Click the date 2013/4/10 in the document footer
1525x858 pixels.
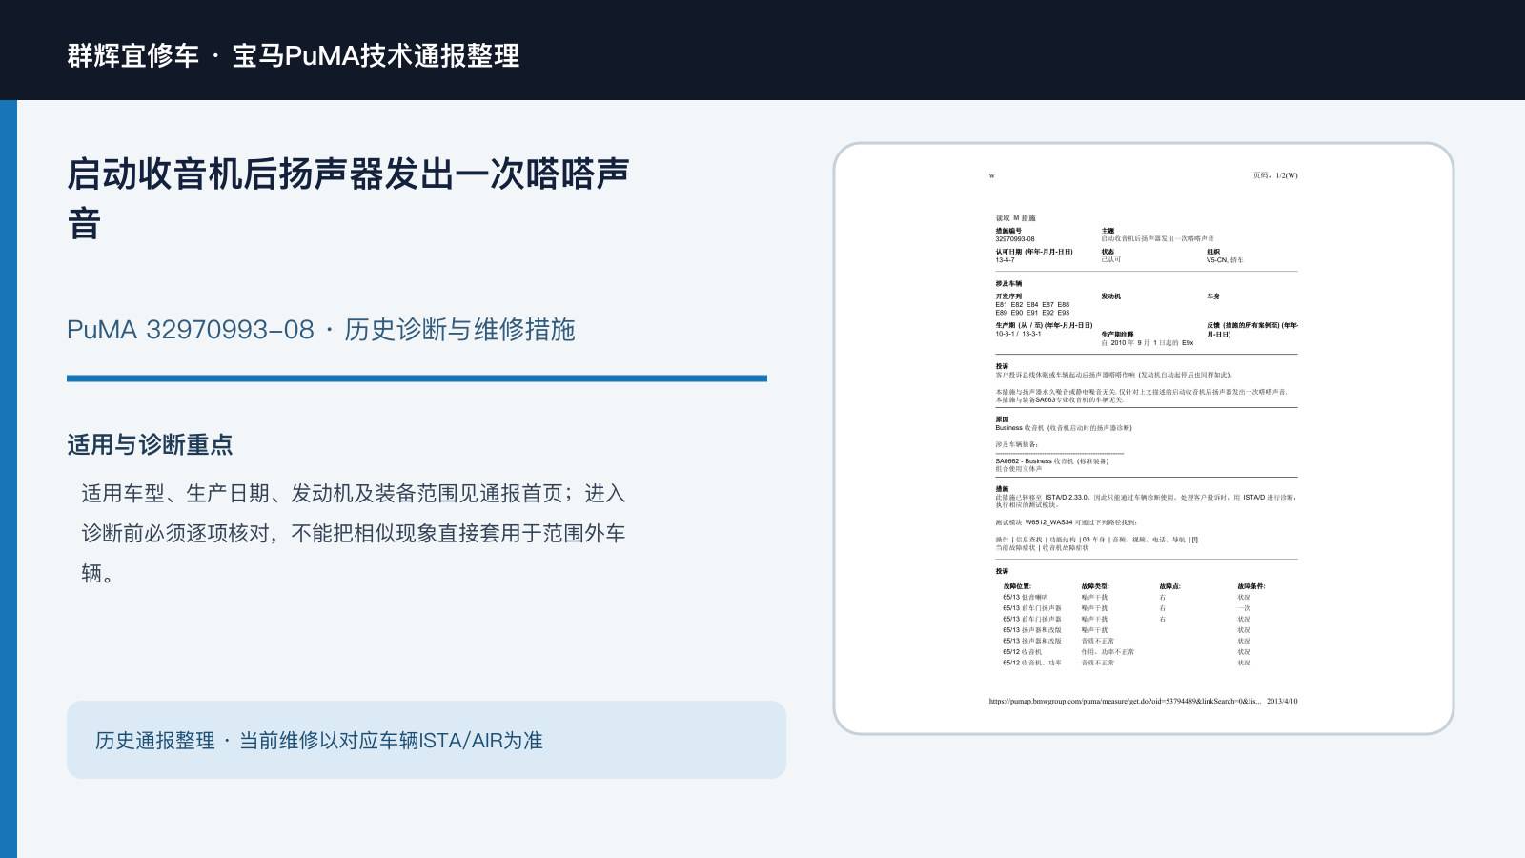[1282, 701]
